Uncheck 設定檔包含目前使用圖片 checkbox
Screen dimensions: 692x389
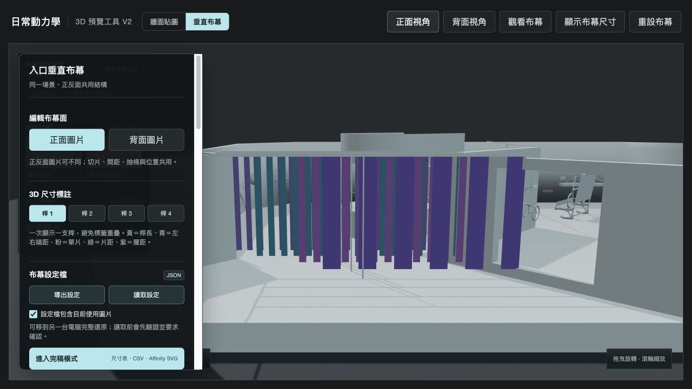pyautogui.click(x=33, y=314)
